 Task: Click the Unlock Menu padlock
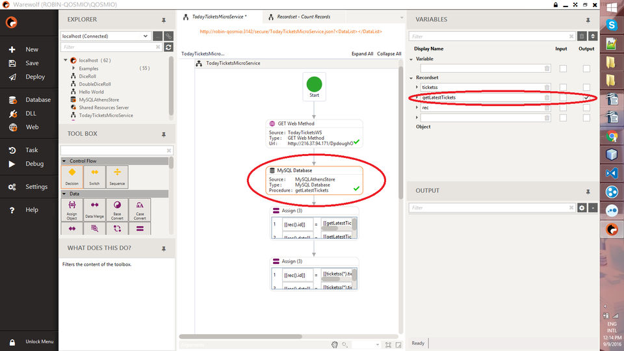(x=12, y=342)
